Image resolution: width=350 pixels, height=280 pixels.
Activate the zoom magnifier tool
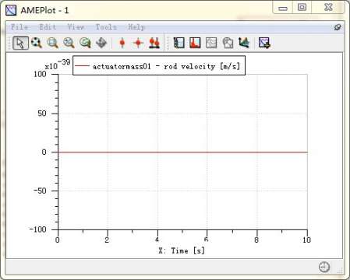tap(37, 43)
